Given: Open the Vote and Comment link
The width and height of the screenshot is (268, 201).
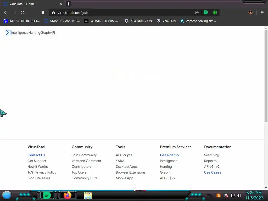Looking at the screenshot, I should [x=86, y=161].
